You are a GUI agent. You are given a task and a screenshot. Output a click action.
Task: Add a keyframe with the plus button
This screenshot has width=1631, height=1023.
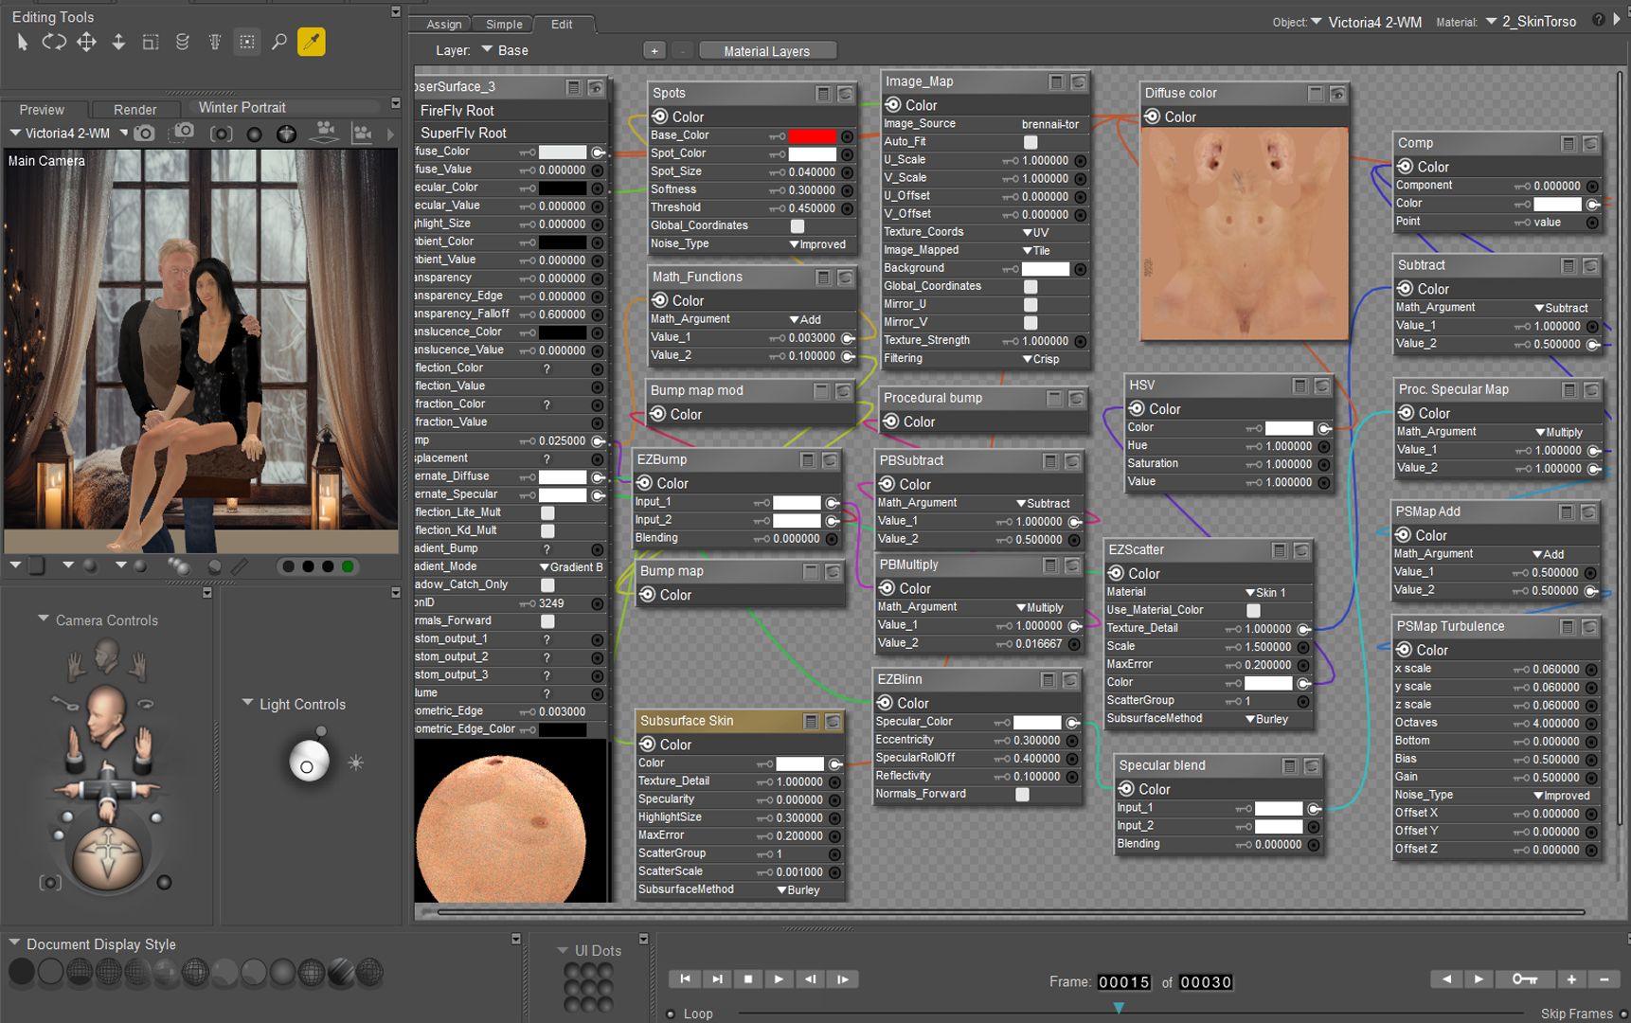(1571, 979)
